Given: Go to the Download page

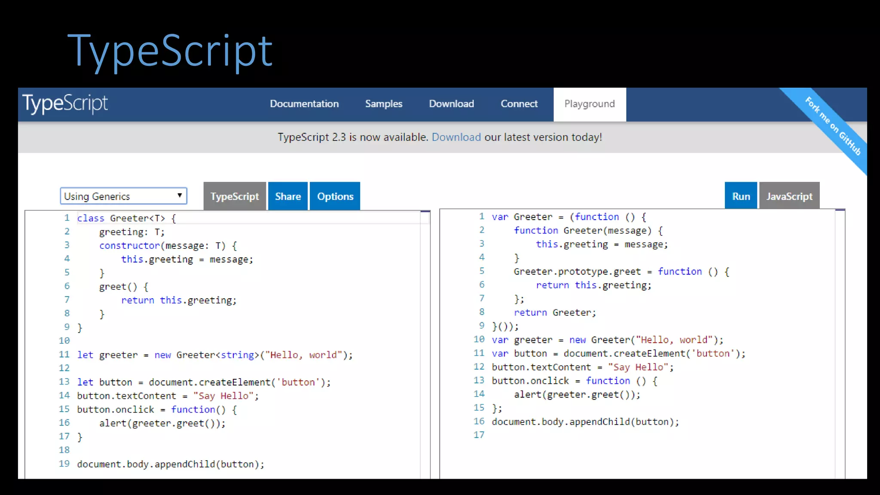Looking at the screenshot, I should click(452, 104).
